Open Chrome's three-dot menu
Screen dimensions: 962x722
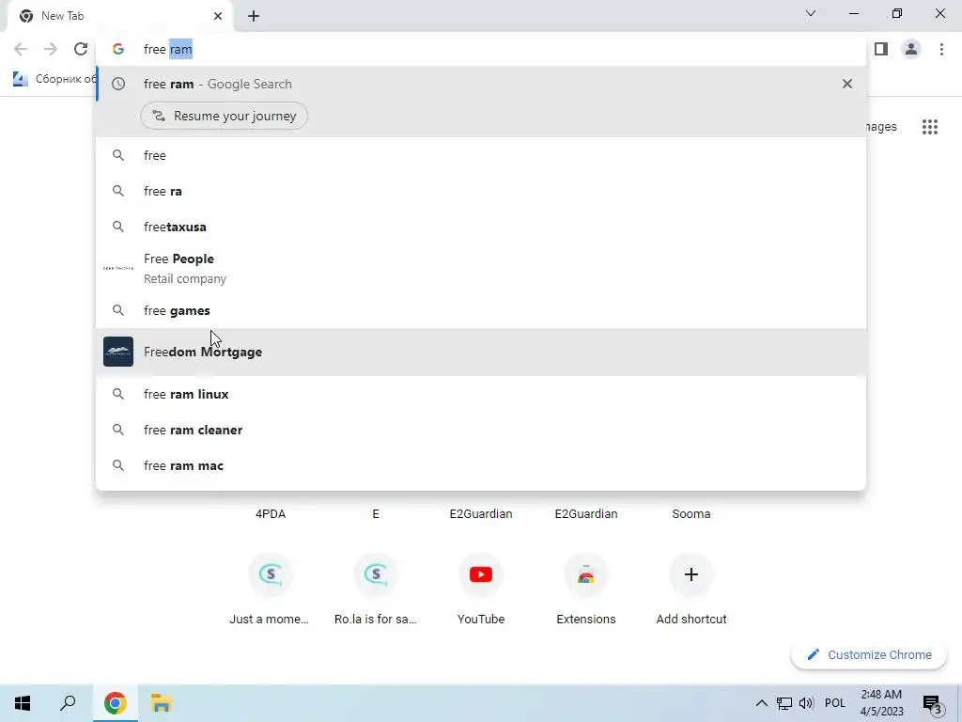click(941, 49)
